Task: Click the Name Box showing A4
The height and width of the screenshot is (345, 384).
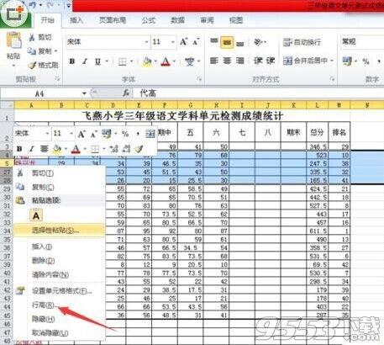Action: (x=40, y=93)
